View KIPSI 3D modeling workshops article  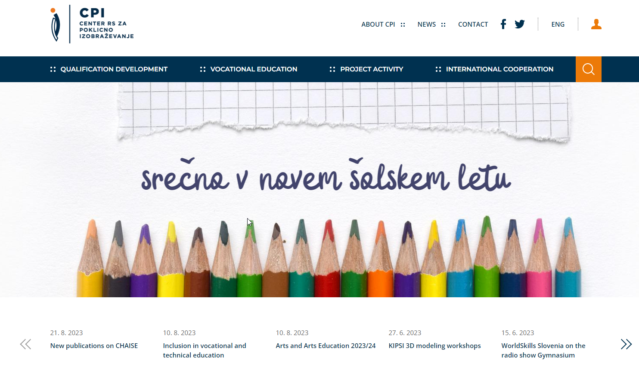tap(434, 346)
